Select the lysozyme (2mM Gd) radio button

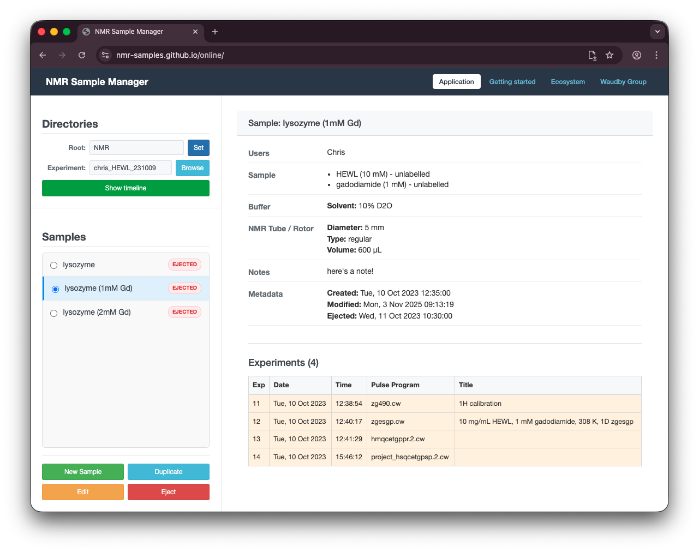tap(53, 313)
